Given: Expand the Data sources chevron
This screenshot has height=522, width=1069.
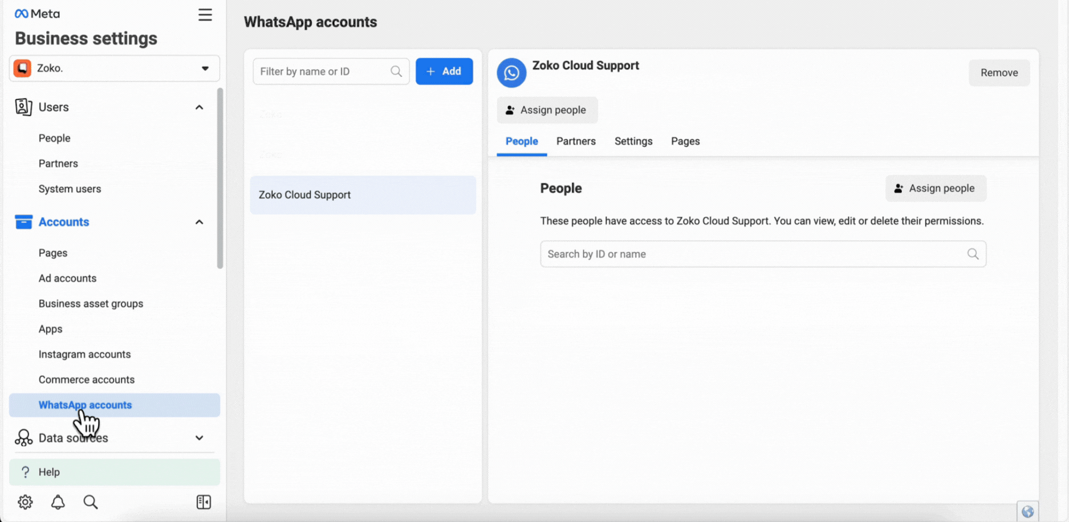Looking at the screenshot, I should click(199, 438).
